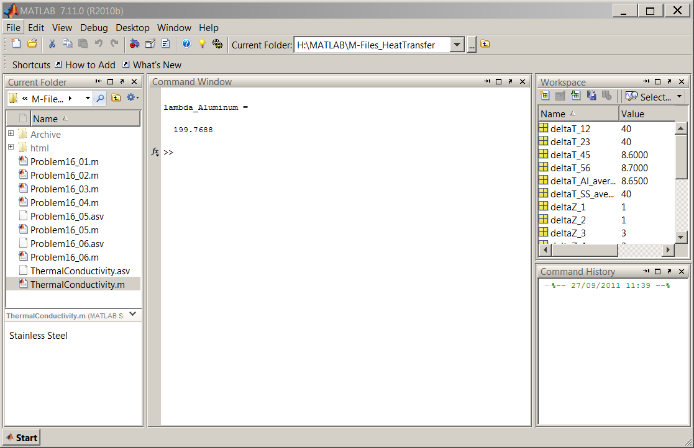Create a new variable in Workspace toolbar
The image size is (694, 448).
[545, 96]
